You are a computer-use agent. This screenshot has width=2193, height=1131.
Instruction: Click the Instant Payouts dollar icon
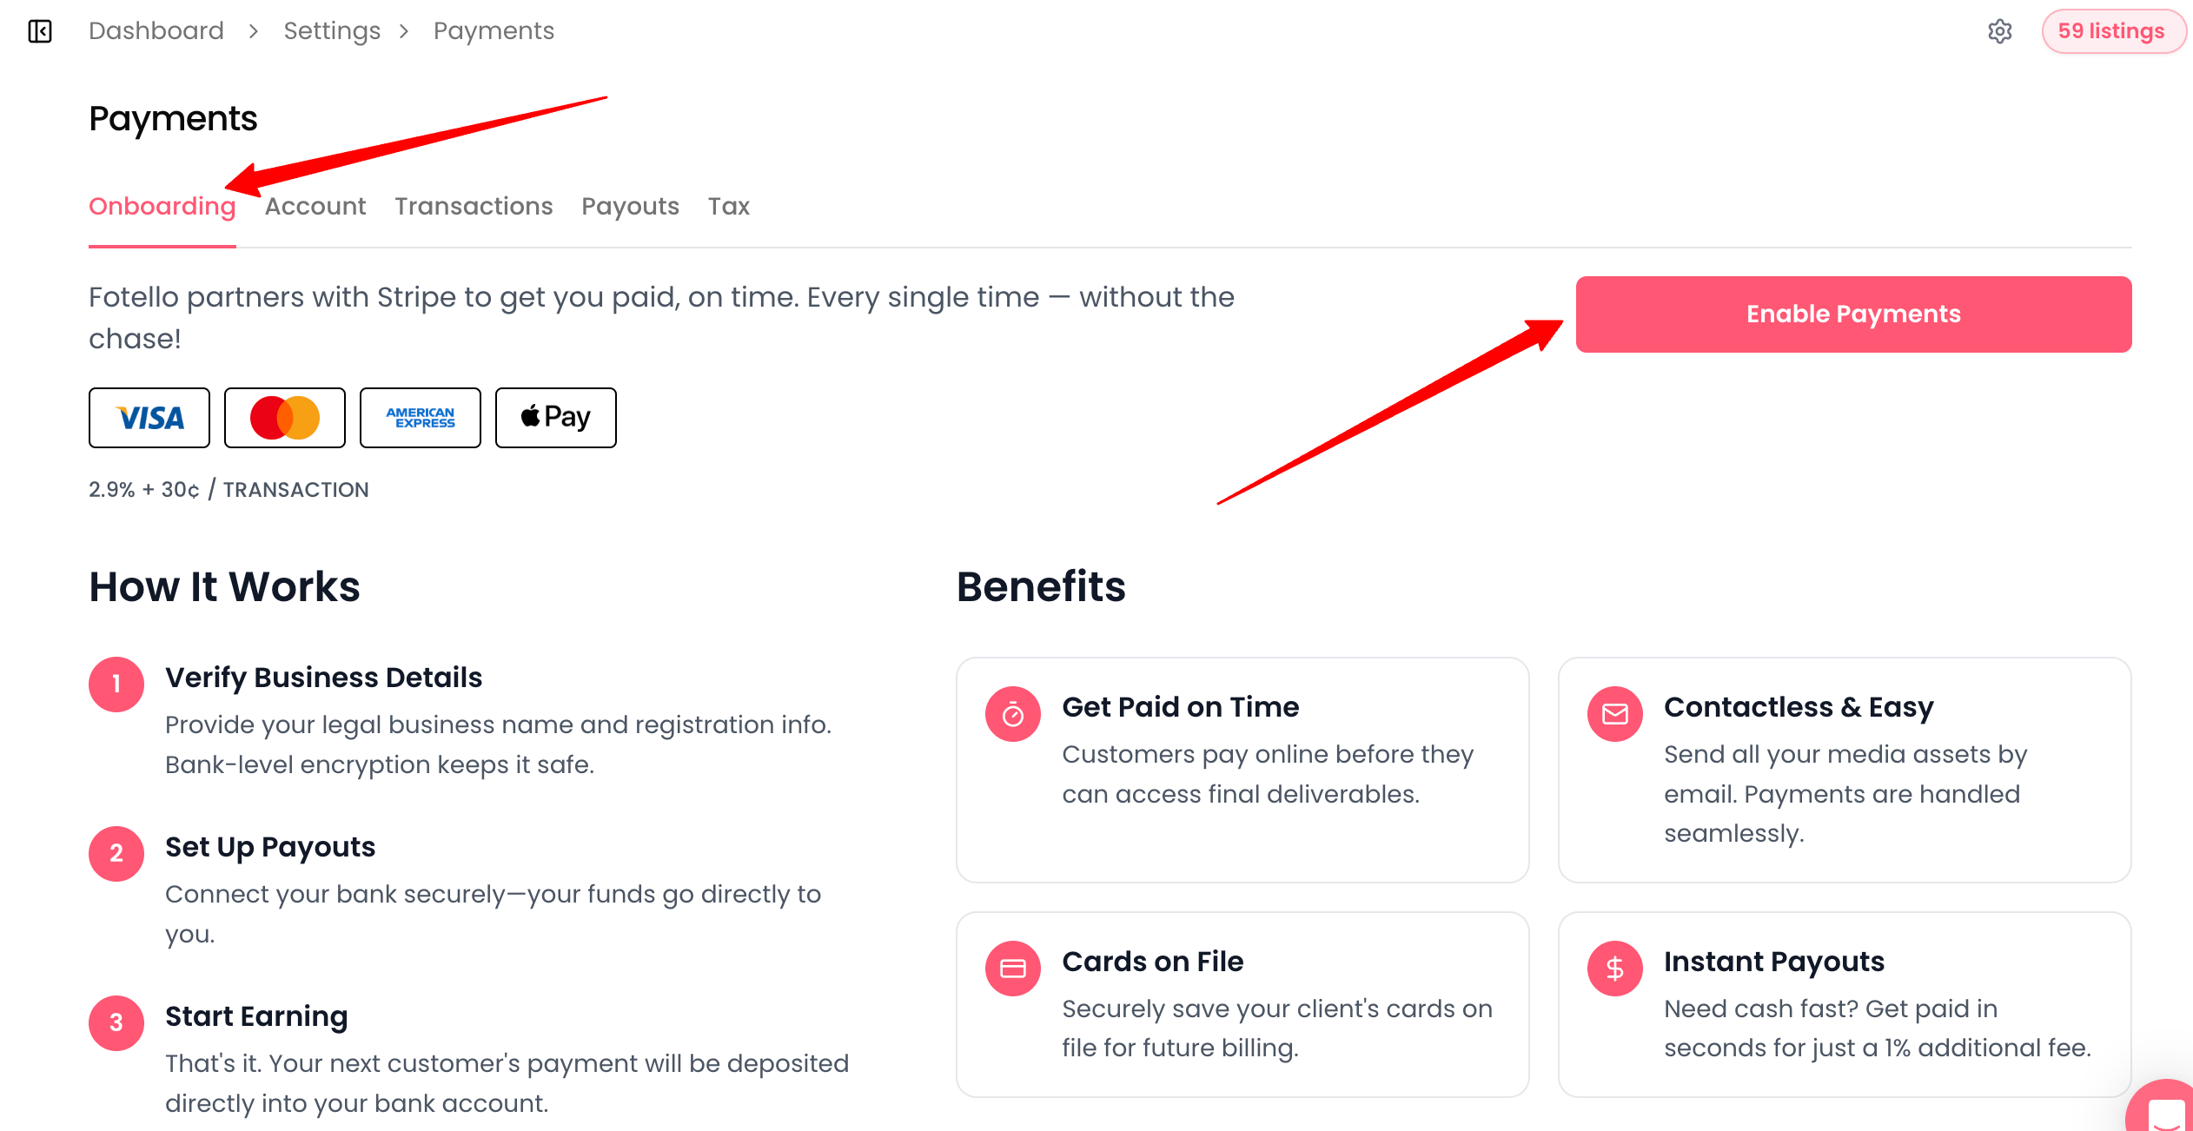tap(1614, 969)
